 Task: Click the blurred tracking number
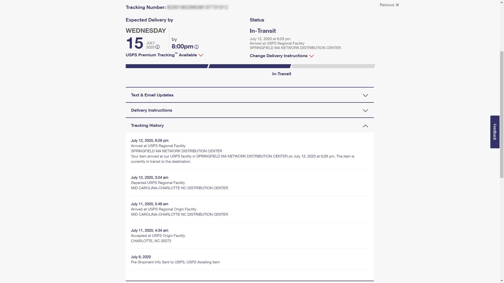pos(198,7)
